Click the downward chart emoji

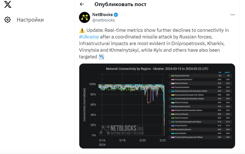pos(102,57)
